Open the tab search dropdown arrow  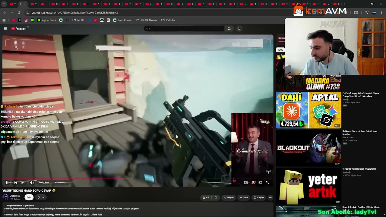pos(5,4)
